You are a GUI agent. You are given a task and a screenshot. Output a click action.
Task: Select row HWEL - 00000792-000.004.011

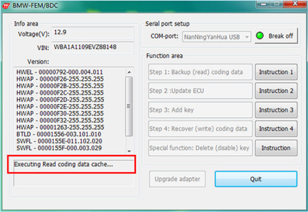[60, 72]
